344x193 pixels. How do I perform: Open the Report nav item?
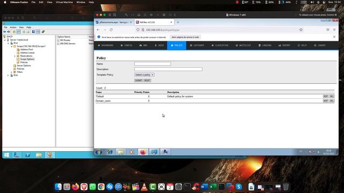[284, 45]
